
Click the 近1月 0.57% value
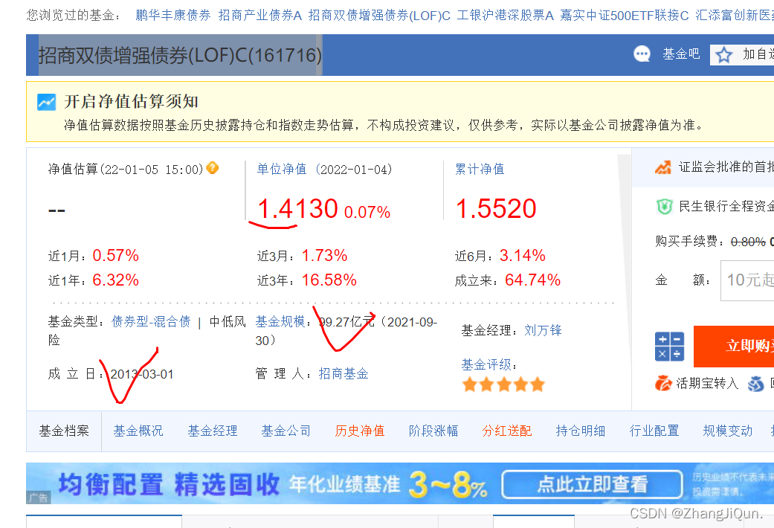tap(115, 255)
